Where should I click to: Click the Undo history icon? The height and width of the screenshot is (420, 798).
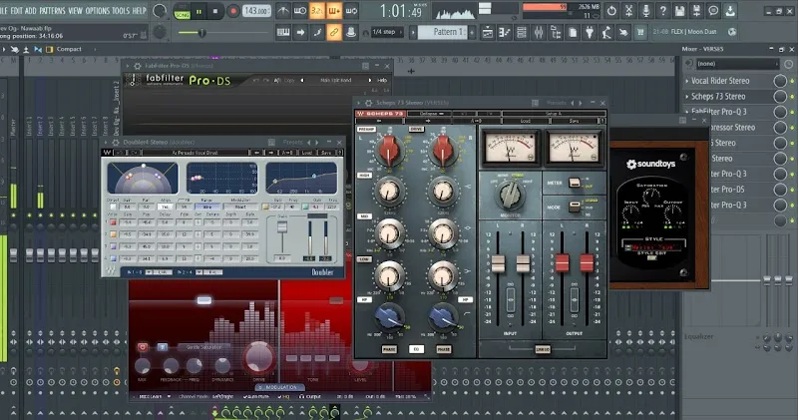click(x=611, y=11)
